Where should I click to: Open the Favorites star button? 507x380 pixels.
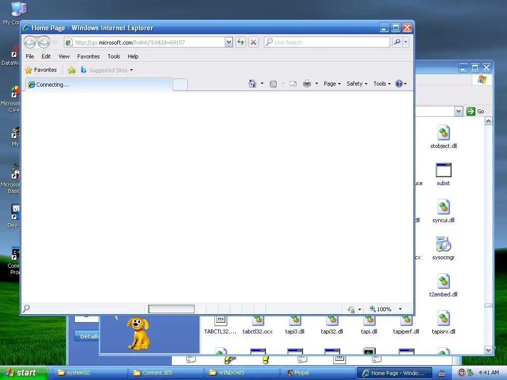(41, 70)
